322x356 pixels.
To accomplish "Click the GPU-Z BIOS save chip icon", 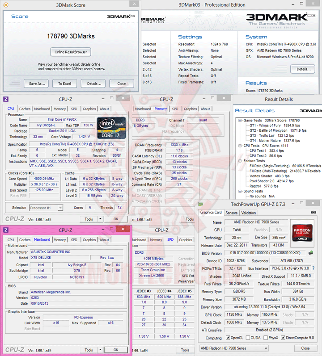I will point(310,253).
